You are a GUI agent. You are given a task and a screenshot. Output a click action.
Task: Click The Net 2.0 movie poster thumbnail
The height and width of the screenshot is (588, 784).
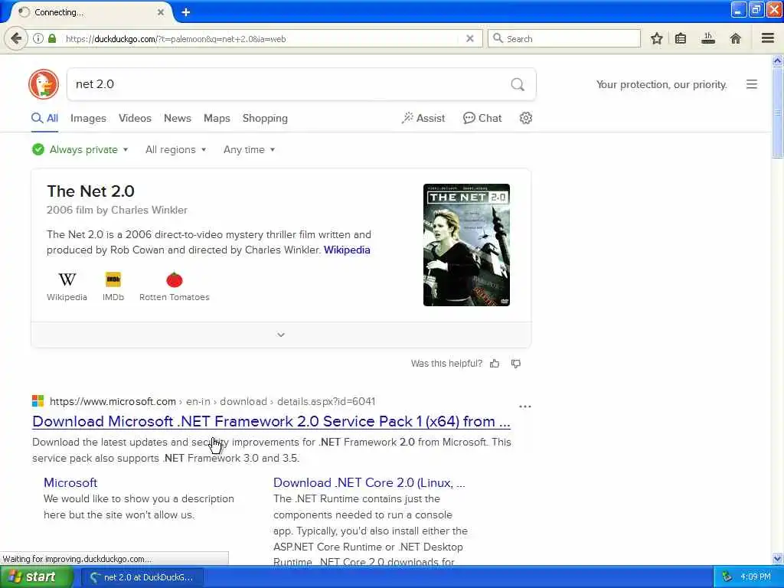pos(466,245)
